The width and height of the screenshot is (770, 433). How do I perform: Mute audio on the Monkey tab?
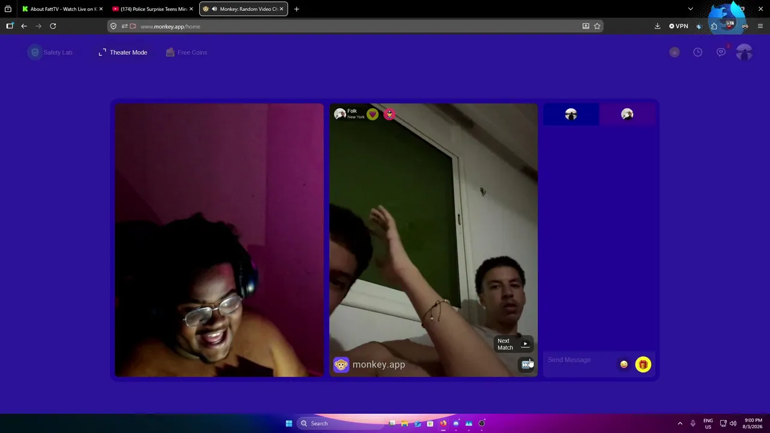click(x=214, y=9)
